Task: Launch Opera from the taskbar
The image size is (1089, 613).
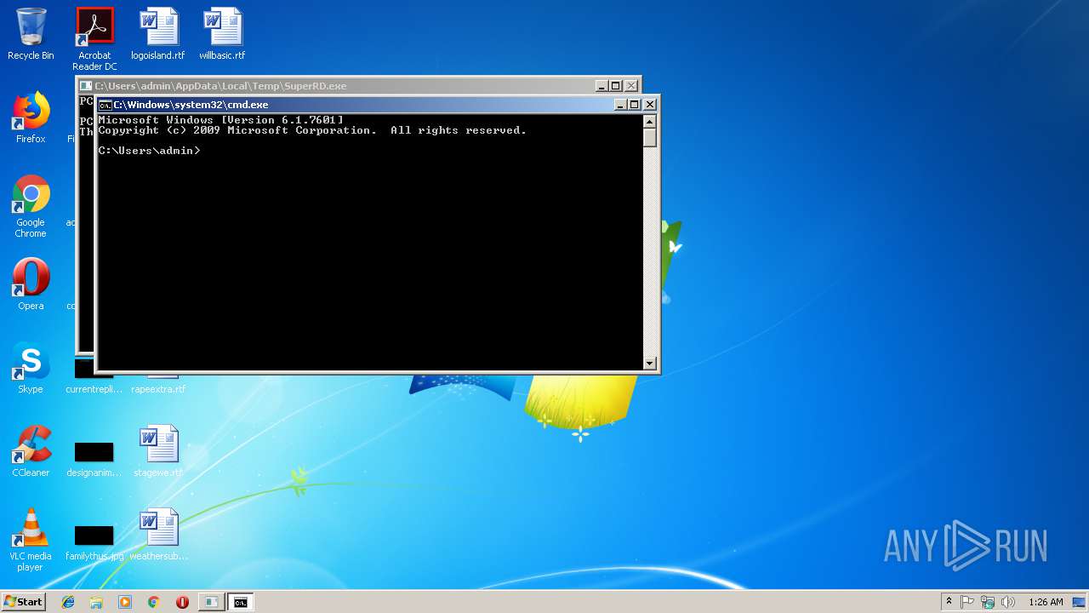Action: click(x=182, y=602)
